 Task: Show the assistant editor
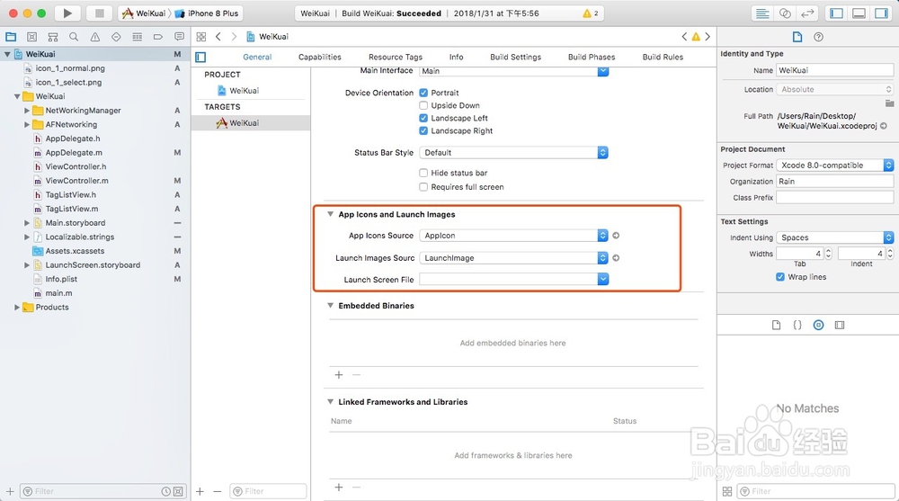pyautogui.click(x=785, y=13)
